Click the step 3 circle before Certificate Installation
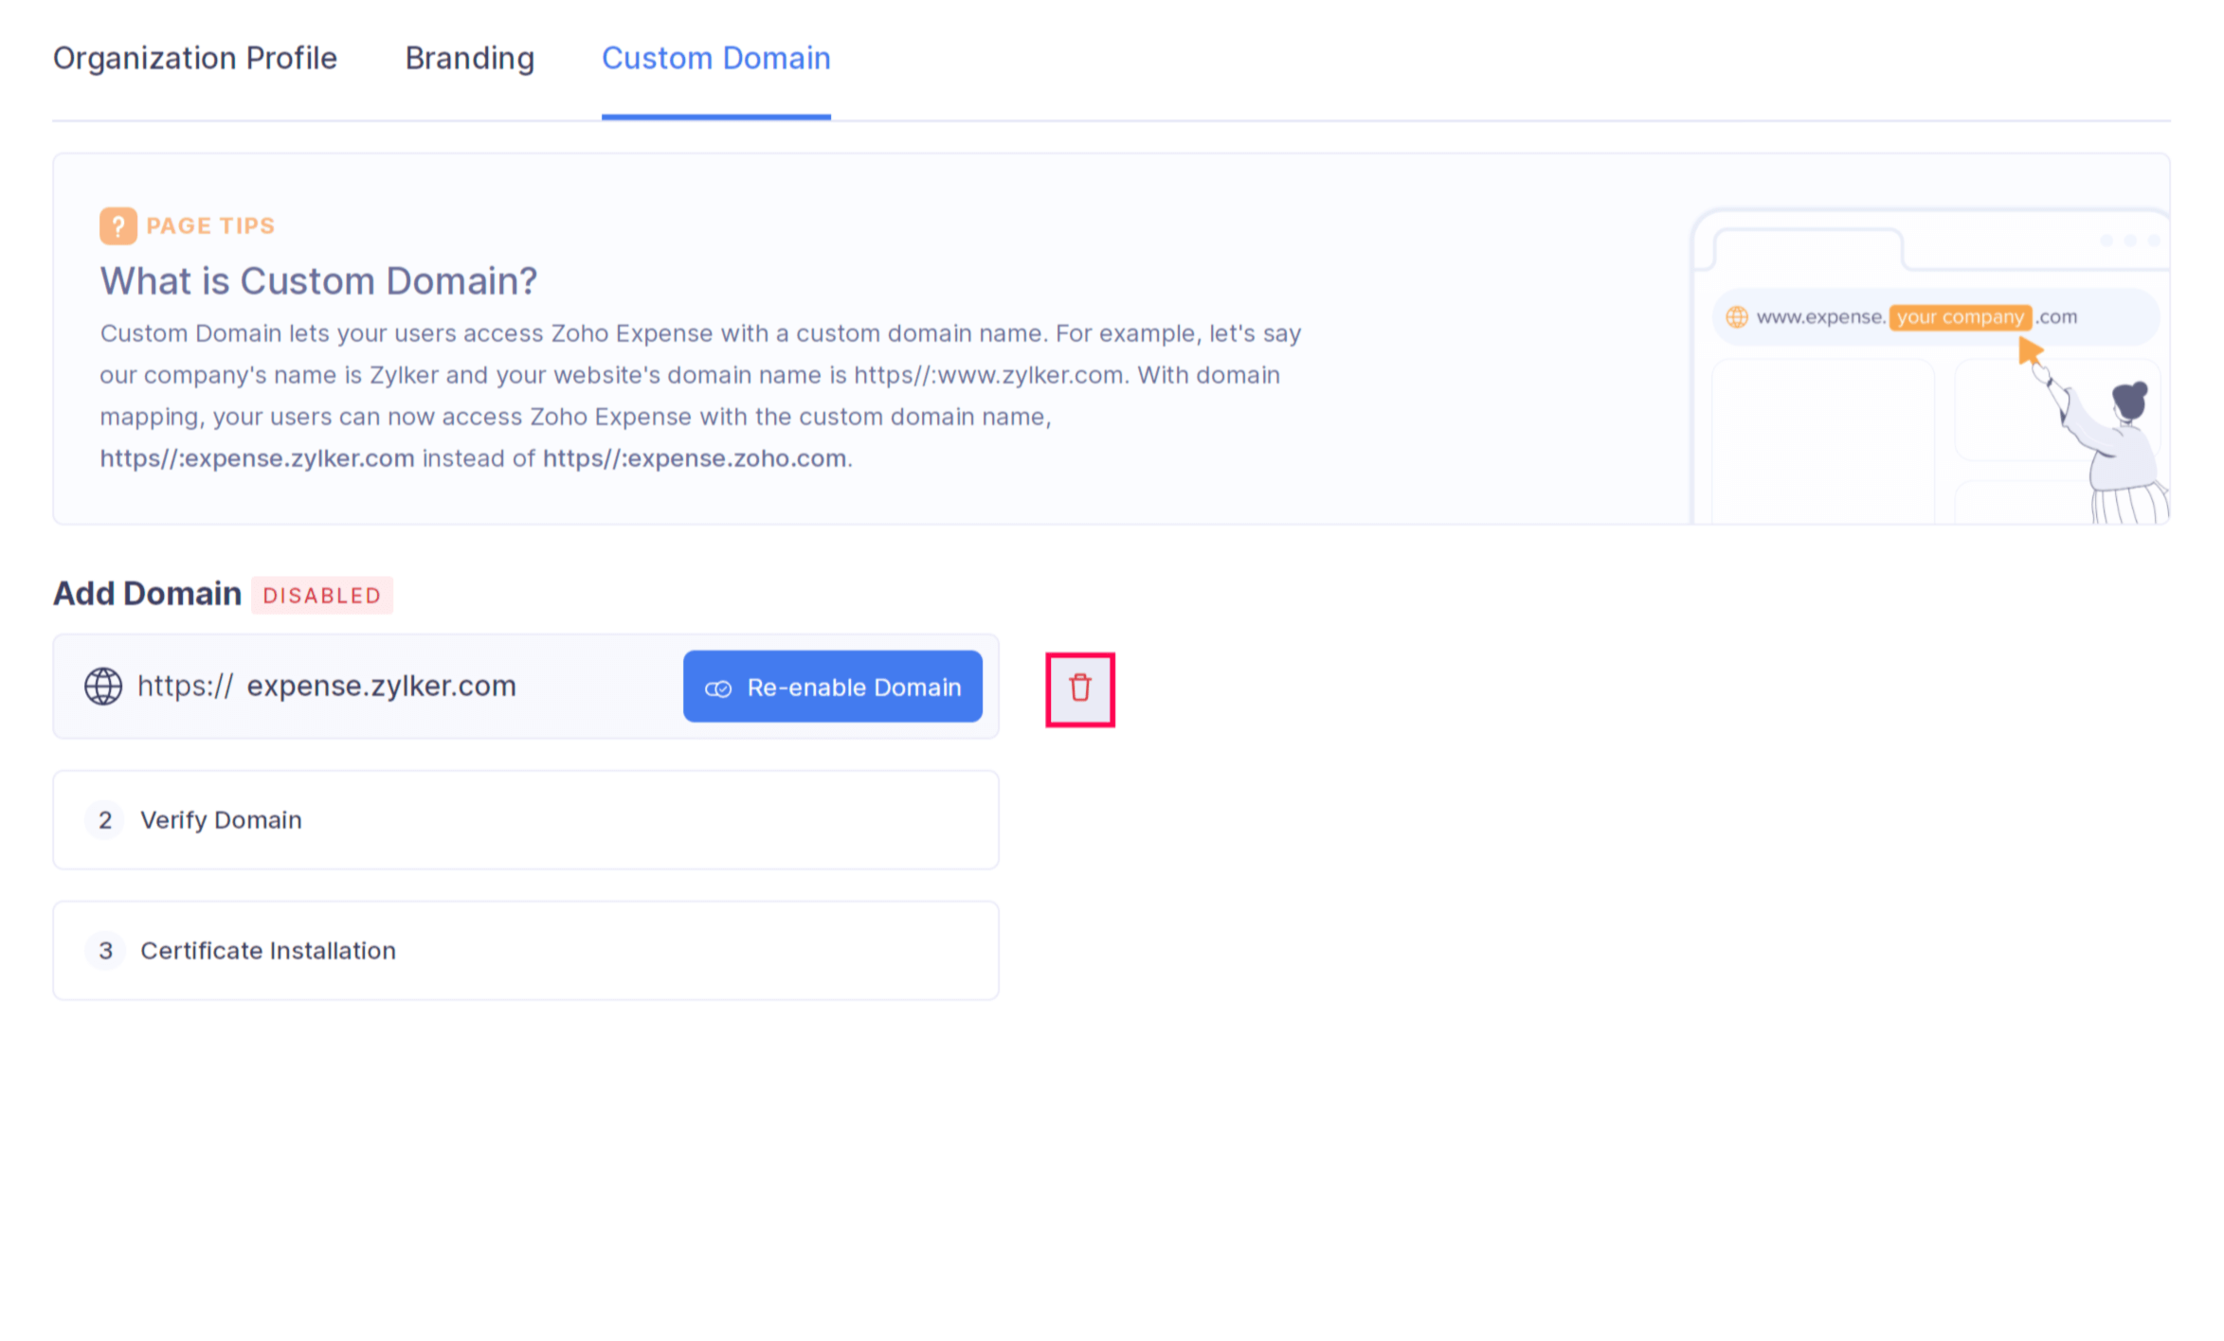2224x1341 pixels. click(105, 951)
